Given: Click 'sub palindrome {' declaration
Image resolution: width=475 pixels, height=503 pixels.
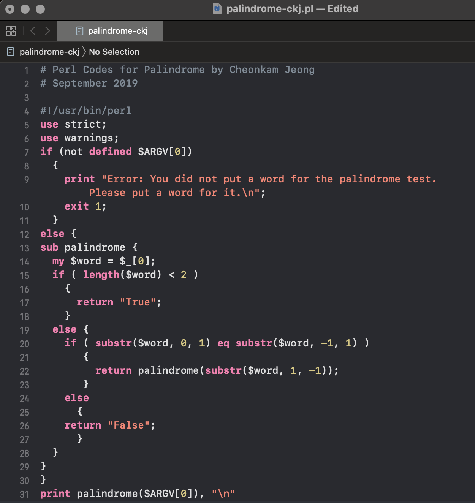Looking at the screenshot, I should click(89, 247).
